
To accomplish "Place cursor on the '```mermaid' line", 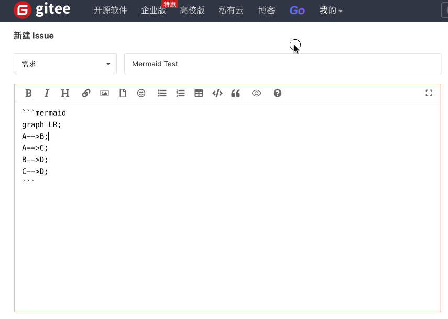I will (44, 113).
